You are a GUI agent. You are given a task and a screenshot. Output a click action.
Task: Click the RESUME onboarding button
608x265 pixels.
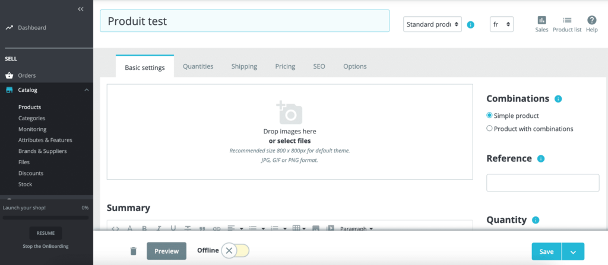(x=46, y=233)
